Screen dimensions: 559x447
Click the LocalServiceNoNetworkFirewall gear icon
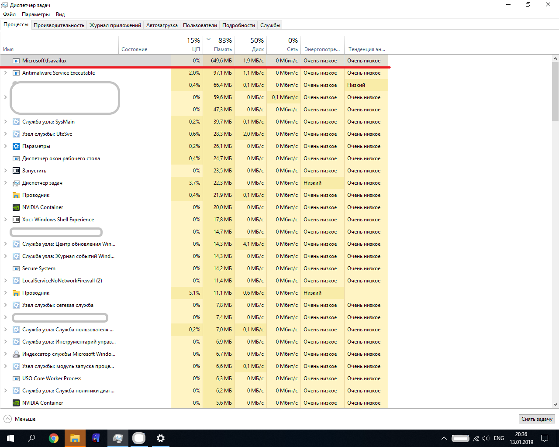click(x=16, y=281)
